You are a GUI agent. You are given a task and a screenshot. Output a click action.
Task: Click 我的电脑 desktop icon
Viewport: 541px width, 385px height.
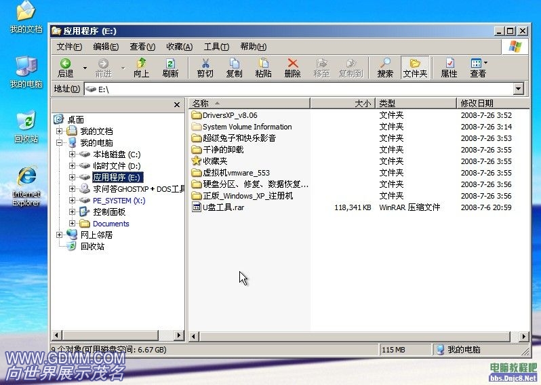pyautogui.click(x=26, y=72)
